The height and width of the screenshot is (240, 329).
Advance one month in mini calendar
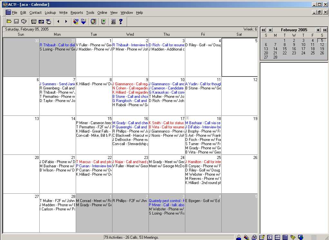pyautogui.click(x=318, y=30)
